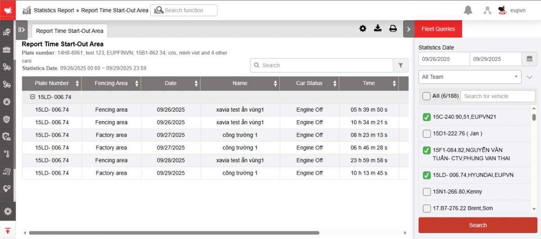Check the 15D1-222.76 ( Jan ) vehicle
Screen dimensions: 541x239
point(426,134)
